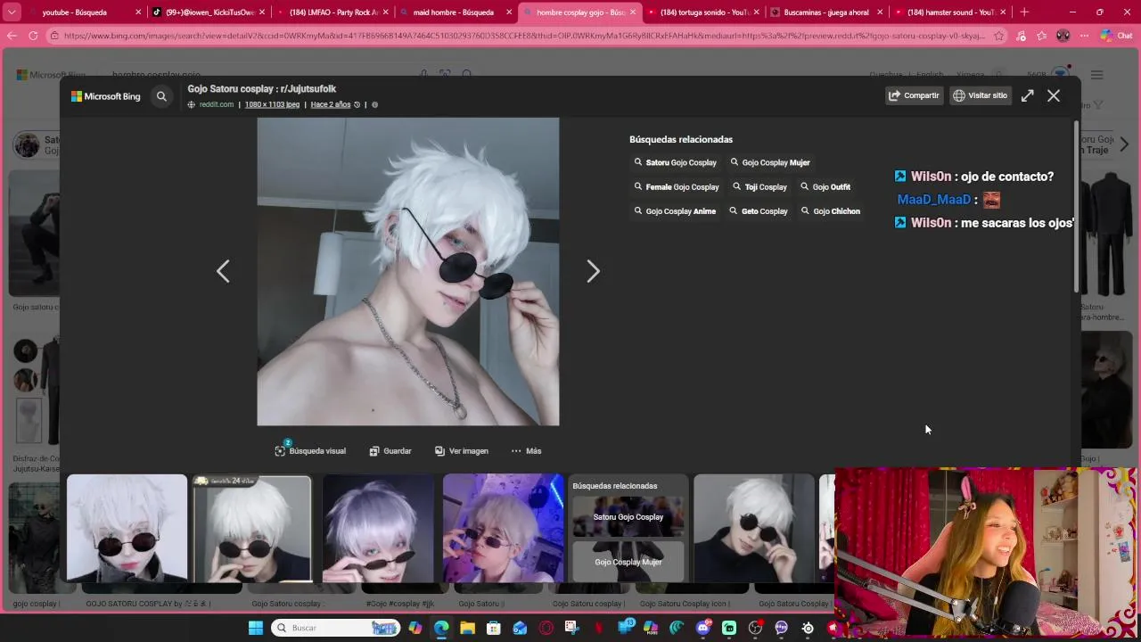Select related search Gojo Cosplay Anime
The height and width of the screenshot is (642, 1141).
tap(675, 211)
